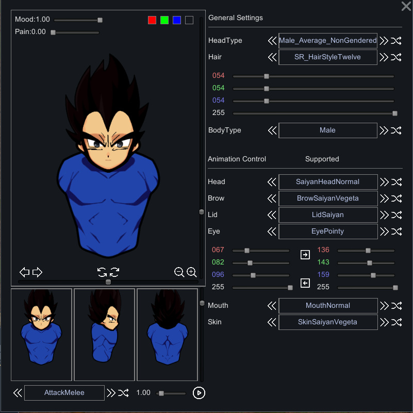Click the thumbnails vertical scrollbar handle
This screenshot has width=413, height=413.
click(x=202, y=303)
